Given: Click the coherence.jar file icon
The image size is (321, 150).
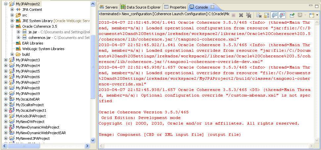Looking at the screenshot, I should tap(24, 37).
